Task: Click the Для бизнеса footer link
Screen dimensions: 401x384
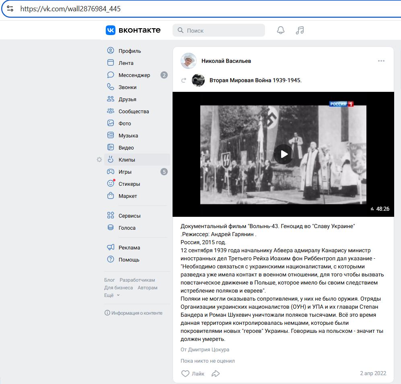Action: point(118,287)
